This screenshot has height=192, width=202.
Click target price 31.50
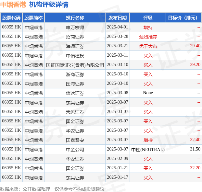click(195, 149)
